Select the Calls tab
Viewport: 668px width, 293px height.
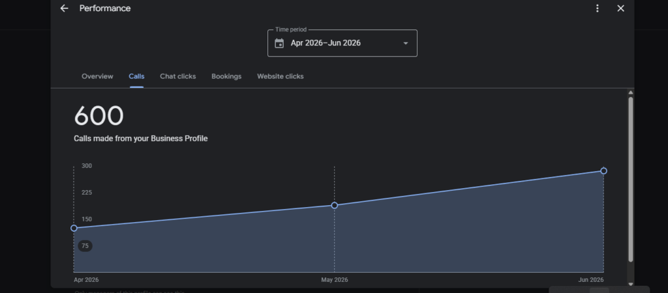(x=137, y=77)
